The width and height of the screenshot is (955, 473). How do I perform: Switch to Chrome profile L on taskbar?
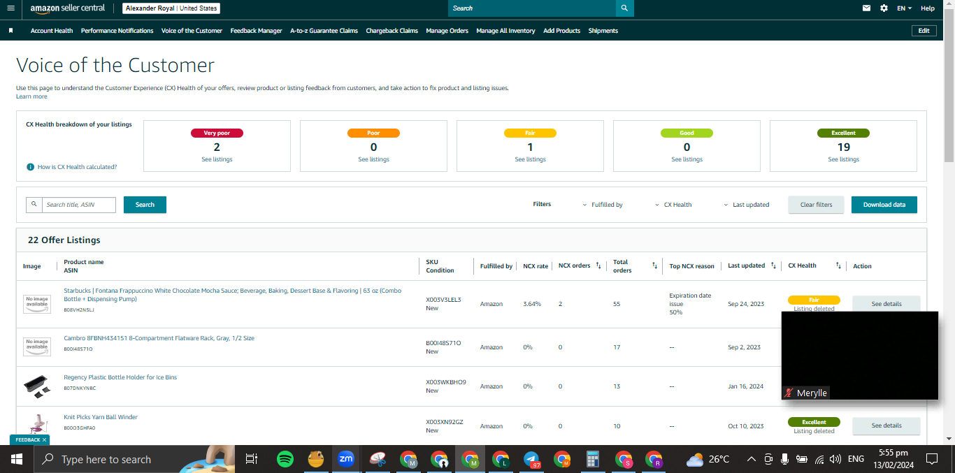click(x=501, y=459)
